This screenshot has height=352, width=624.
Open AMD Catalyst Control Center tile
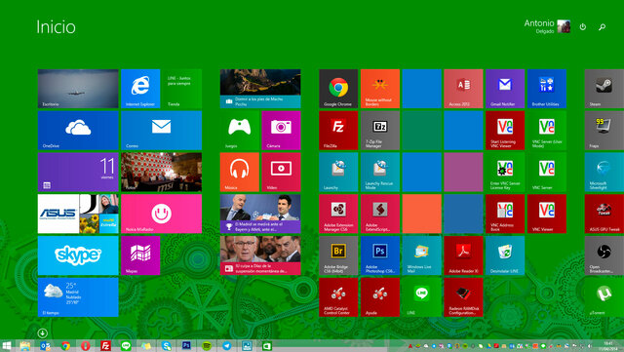click(338, 297)
